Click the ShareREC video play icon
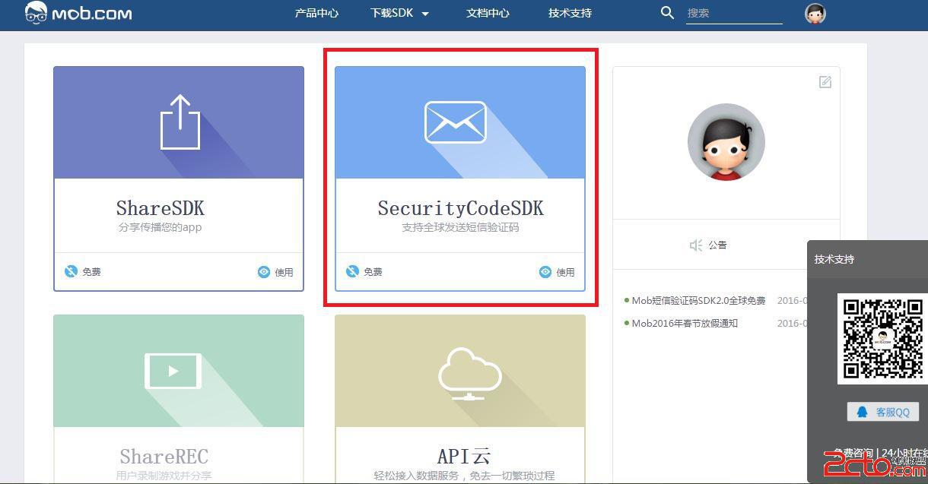This screenshot has height=484, width=928. click(x=173, y=372)
